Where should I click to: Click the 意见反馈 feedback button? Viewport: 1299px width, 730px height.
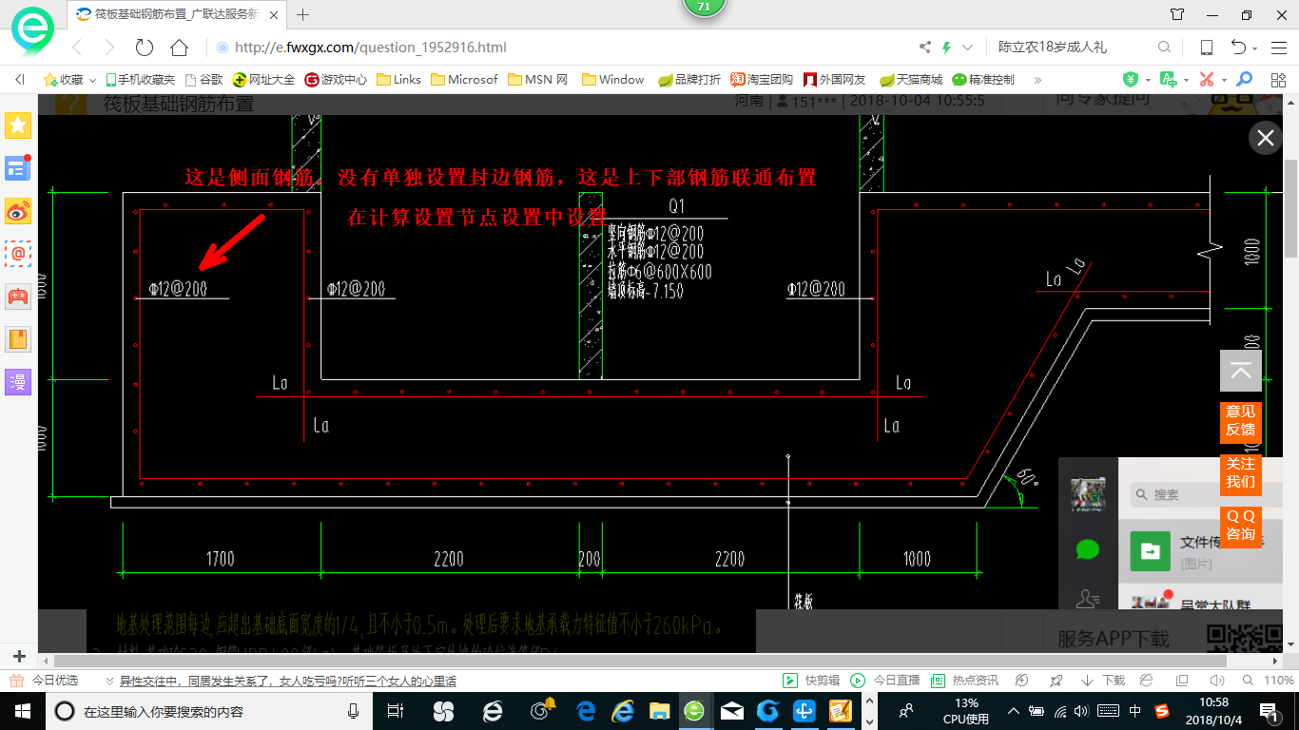click(1241, 421)
